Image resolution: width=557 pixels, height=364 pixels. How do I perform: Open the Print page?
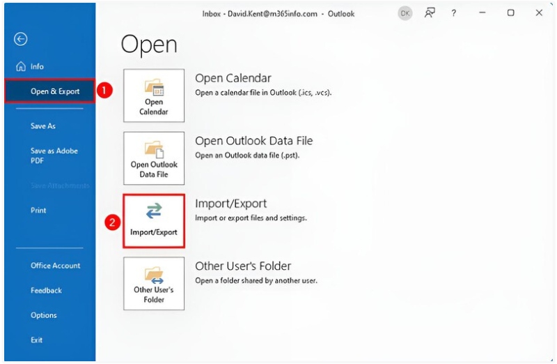[39, 210]
